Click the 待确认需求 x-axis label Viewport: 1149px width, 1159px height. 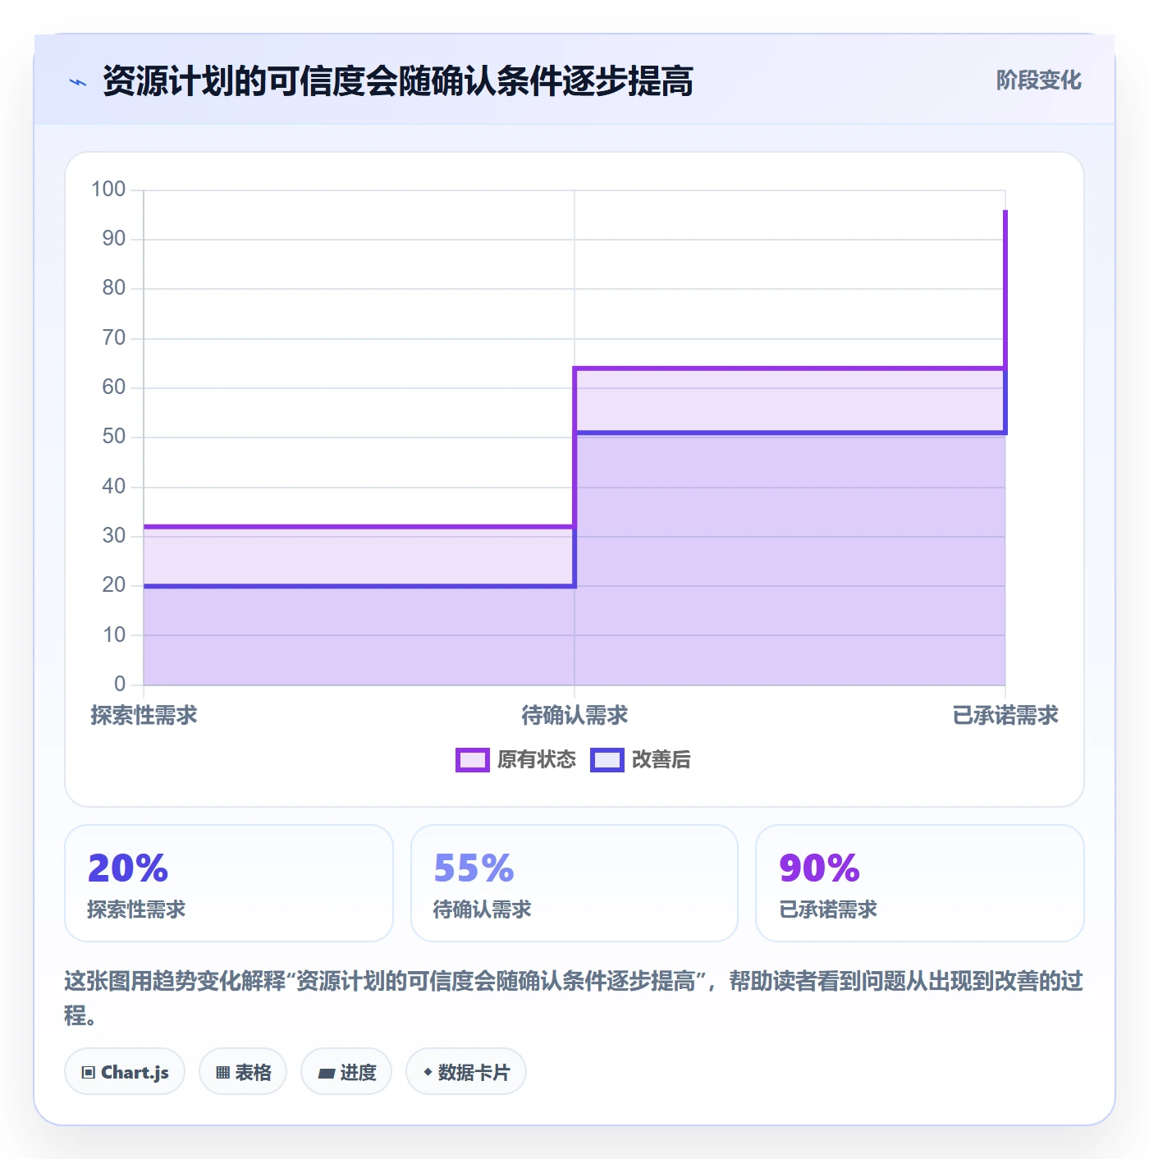pyautogui.click(x=574, y=716)
